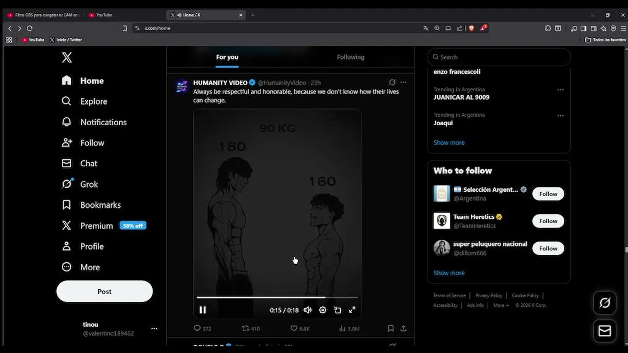
Task: Follow Team Heretics account
Action: [548, 221]
